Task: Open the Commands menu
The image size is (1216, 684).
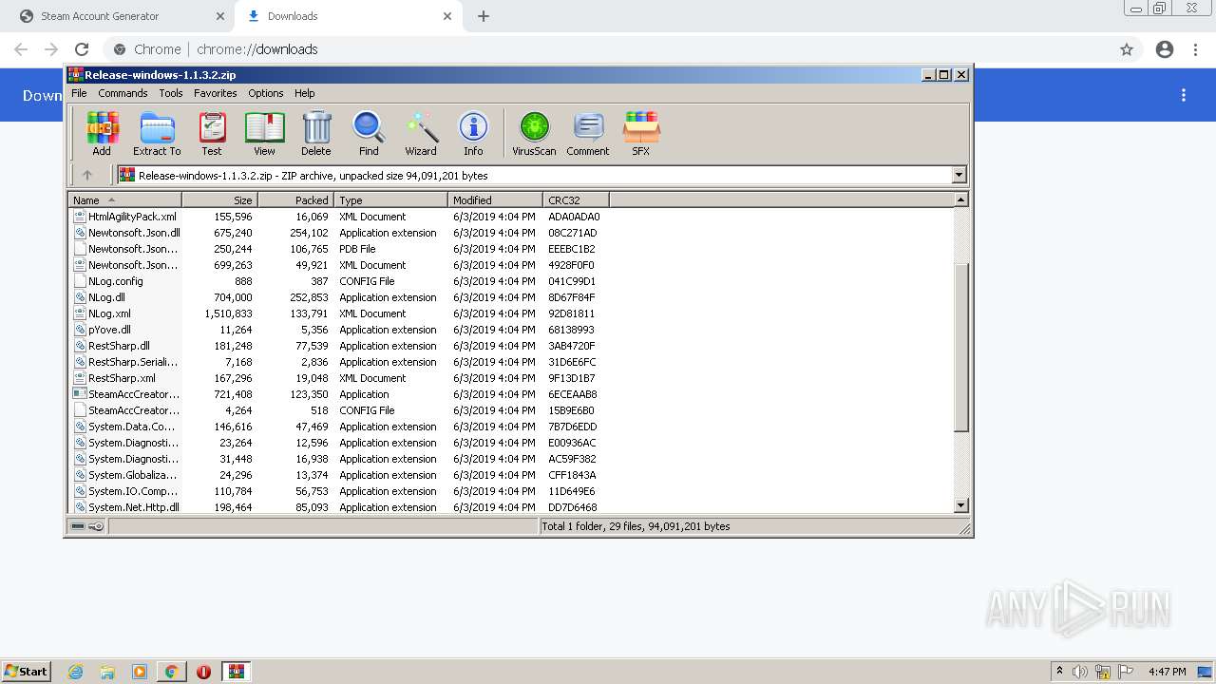Action: [x=123, y=93]
